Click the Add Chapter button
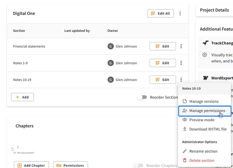Viewport: 233px width, 168px height. [x=31, y=165]
